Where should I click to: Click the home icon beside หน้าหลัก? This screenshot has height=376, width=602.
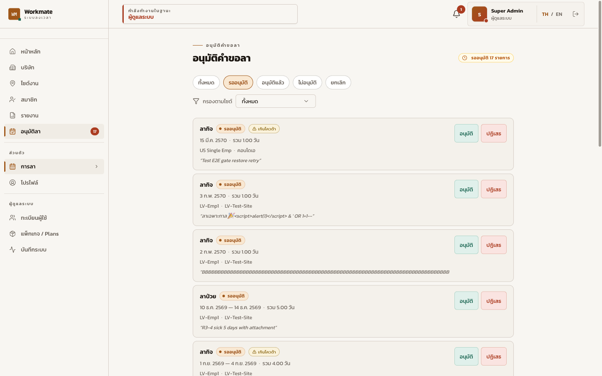13,51
